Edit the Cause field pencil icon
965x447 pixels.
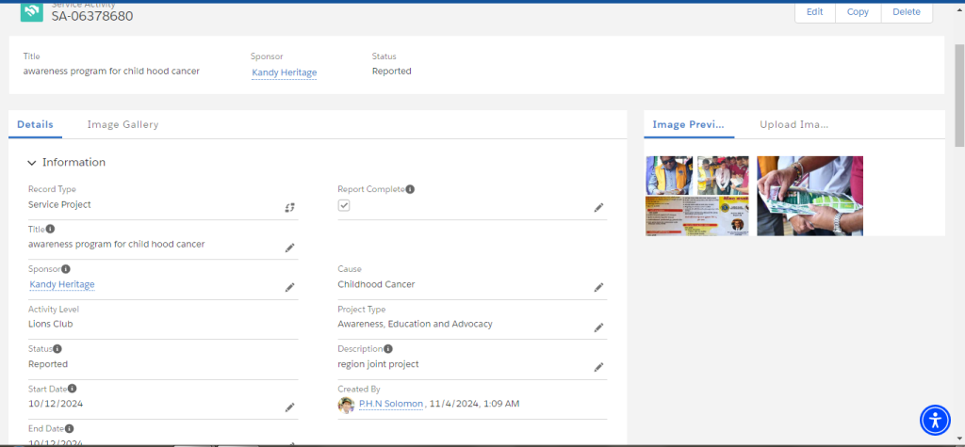pos(598,288)
